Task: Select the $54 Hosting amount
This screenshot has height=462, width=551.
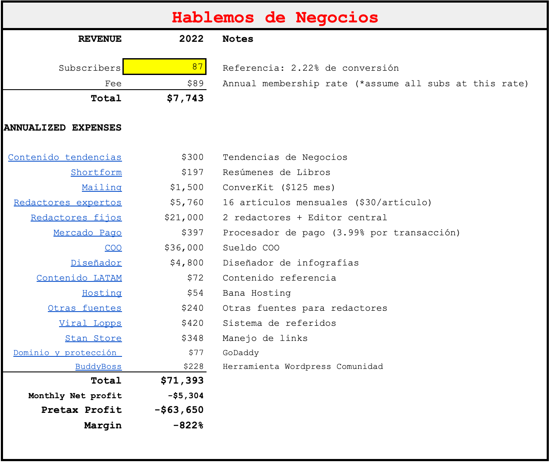Action: point(195,293)
